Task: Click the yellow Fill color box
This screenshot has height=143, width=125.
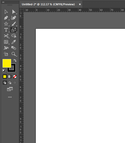Action: point(7,63)
